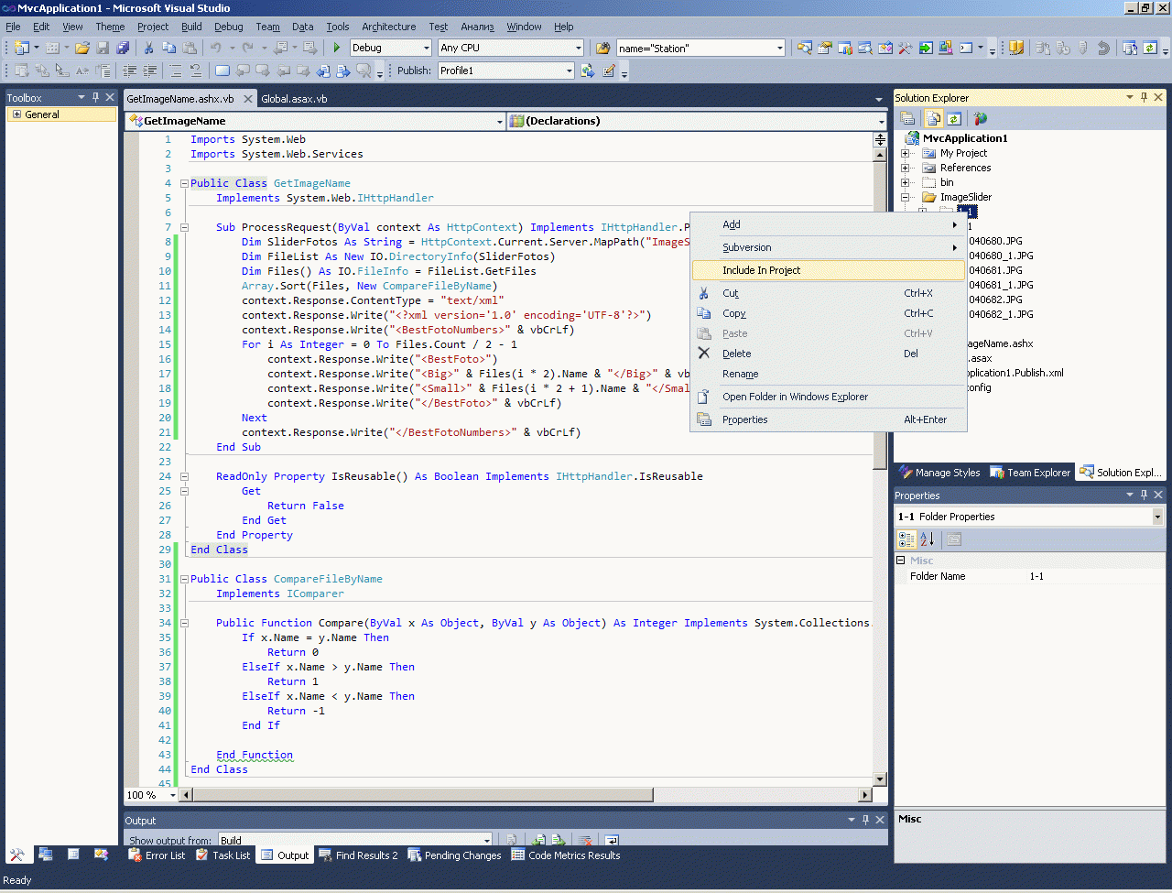Open the Any CPU platform dropdown
This screenshot has height=893, width=1172.
[x=578, y=48]
